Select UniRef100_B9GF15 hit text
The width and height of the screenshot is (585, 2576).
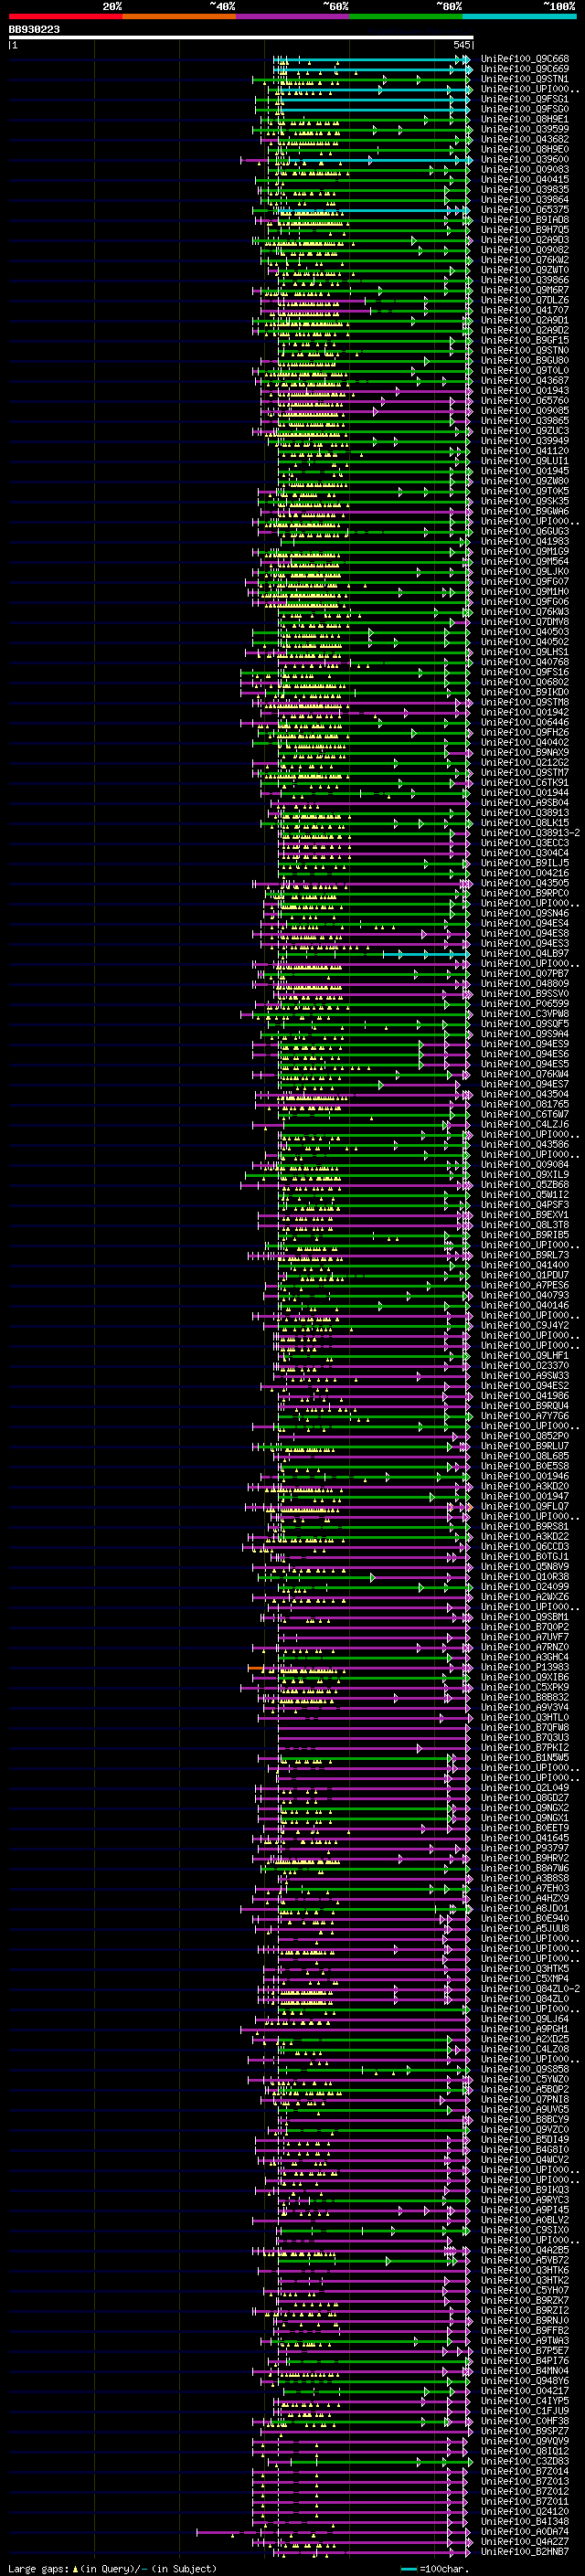[525, 340]
